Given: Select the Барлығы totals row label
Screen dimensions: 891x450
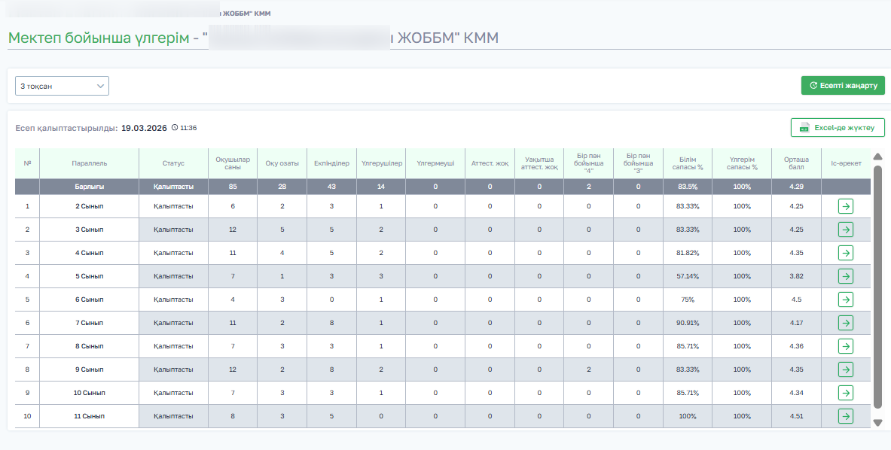Looking at the screenshot, I should pyautogui.click(x=89, y=187).
